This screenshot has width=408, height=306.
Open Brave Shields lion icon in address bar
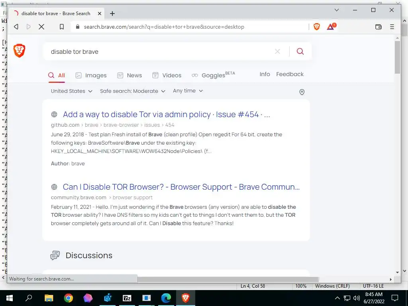(317, 27)
